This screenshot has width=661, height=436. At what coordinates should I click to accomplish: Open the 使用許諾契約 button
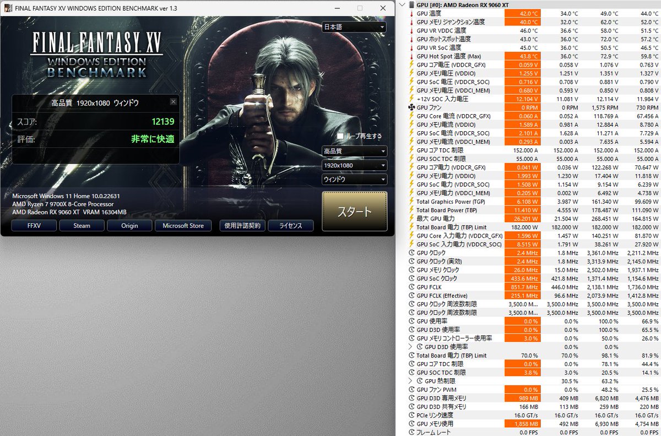click(242, 225)
